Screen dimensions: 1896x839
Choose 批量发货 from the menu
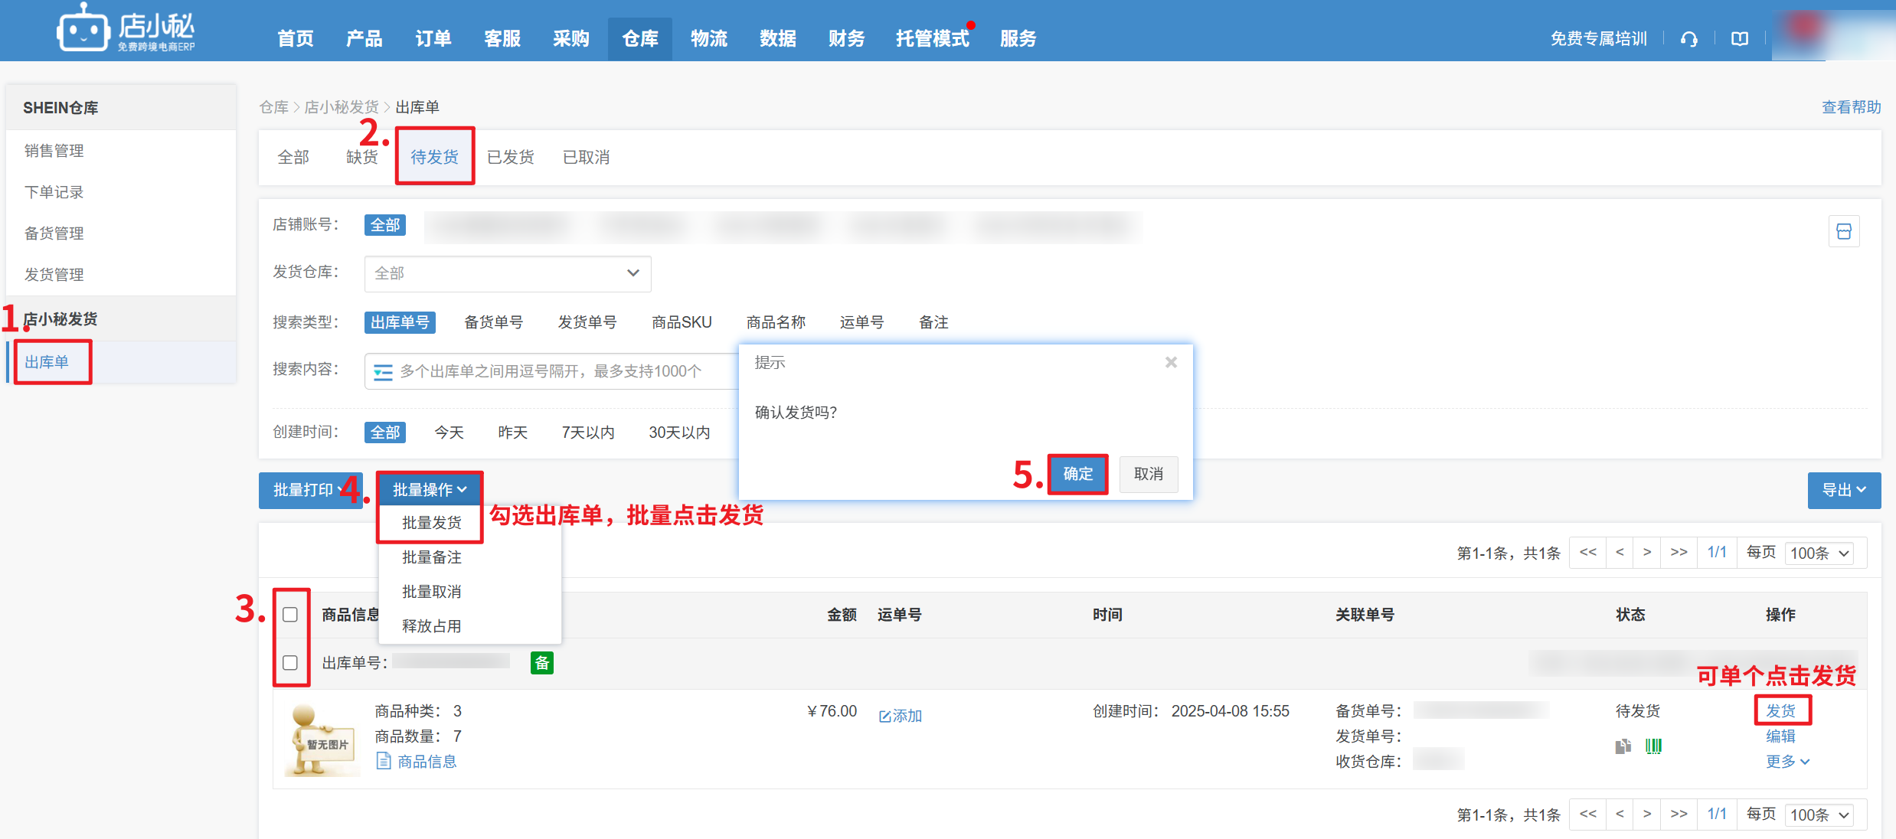coord(431,523)
